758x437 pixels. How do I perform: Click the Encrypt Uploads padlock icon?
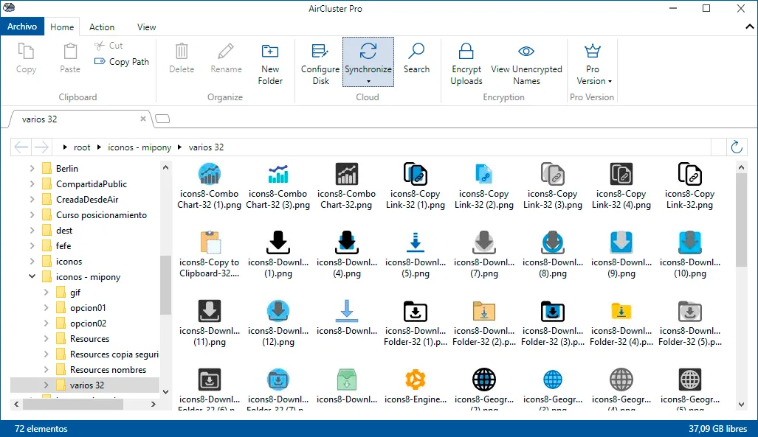[x=466, y=51]
